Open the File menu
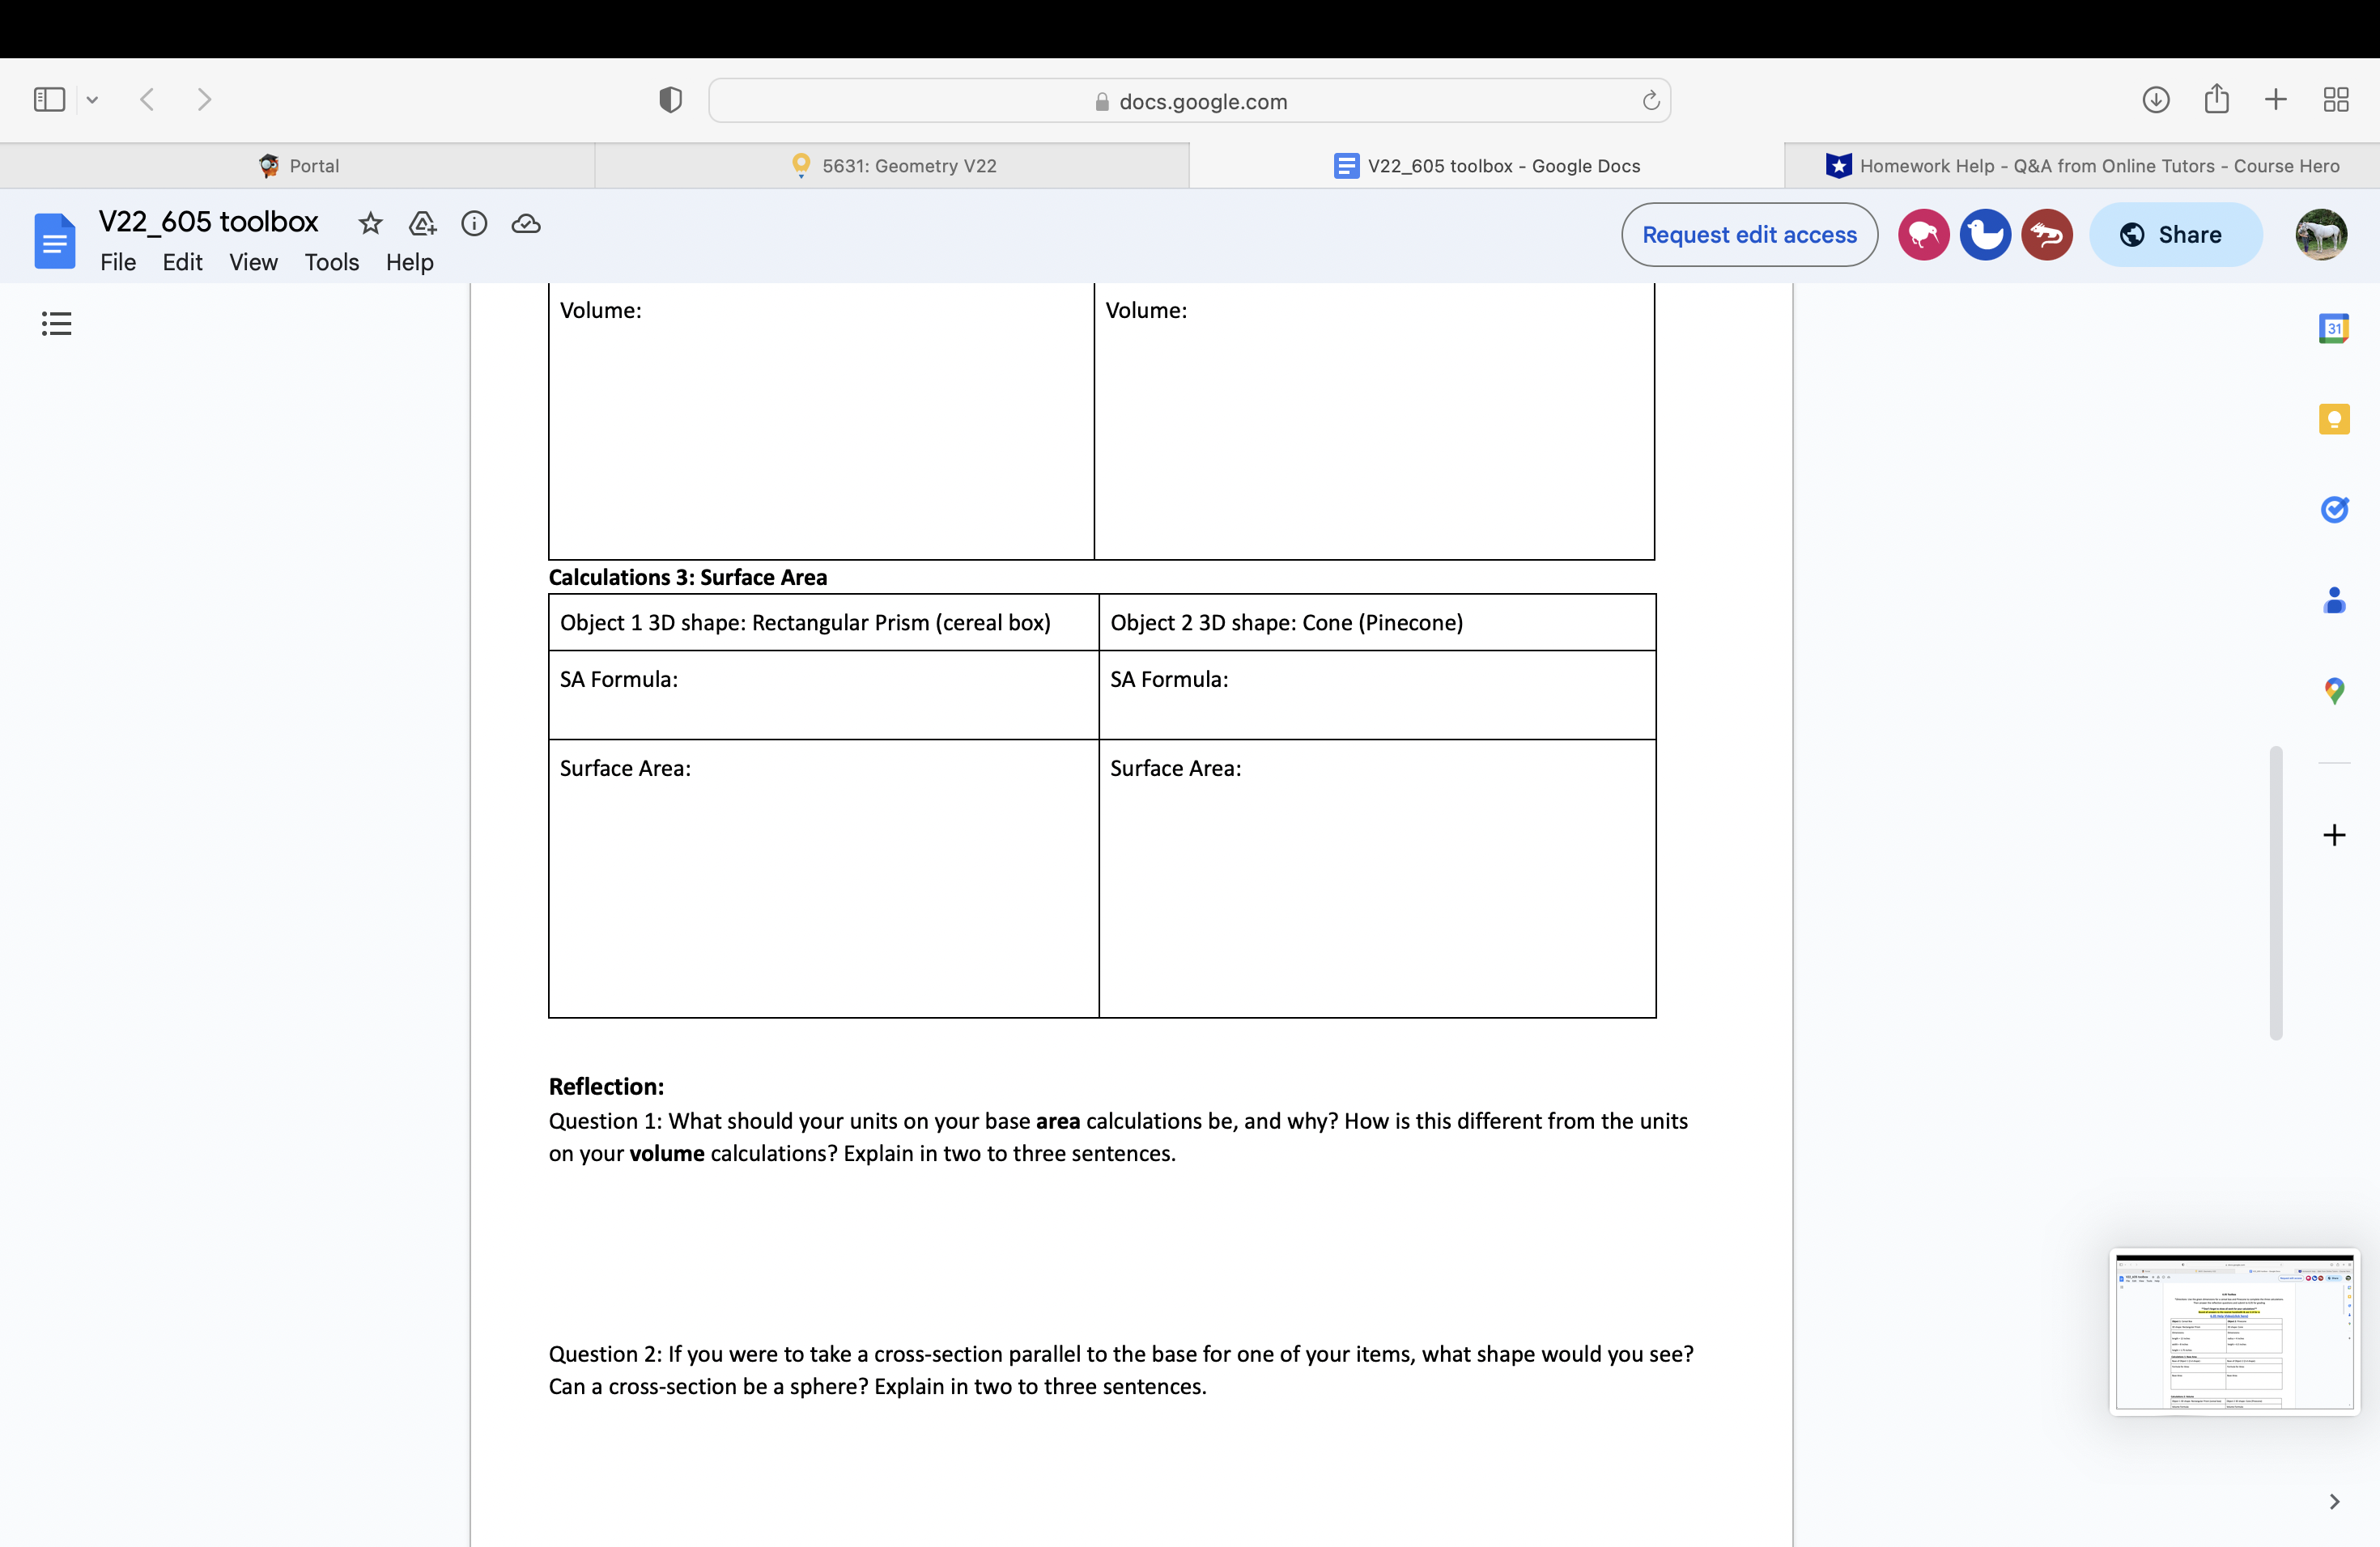This screenshot has height=1547, width=2380. 118,262
